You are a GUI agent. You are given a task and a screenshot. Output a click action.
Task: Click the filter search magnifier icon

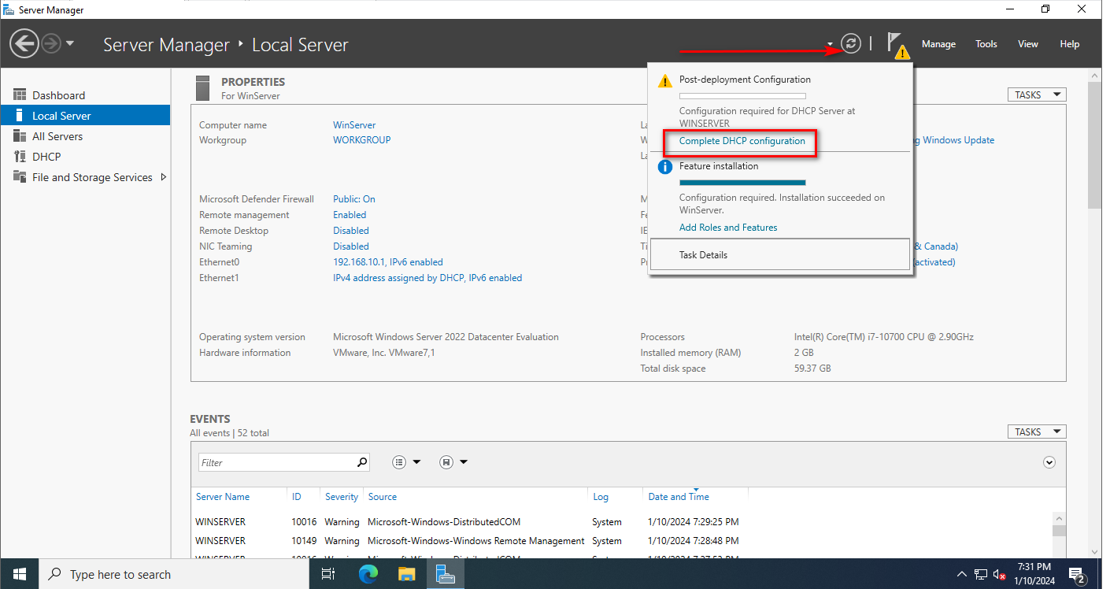pyautogui.click(x=362, y=462)
